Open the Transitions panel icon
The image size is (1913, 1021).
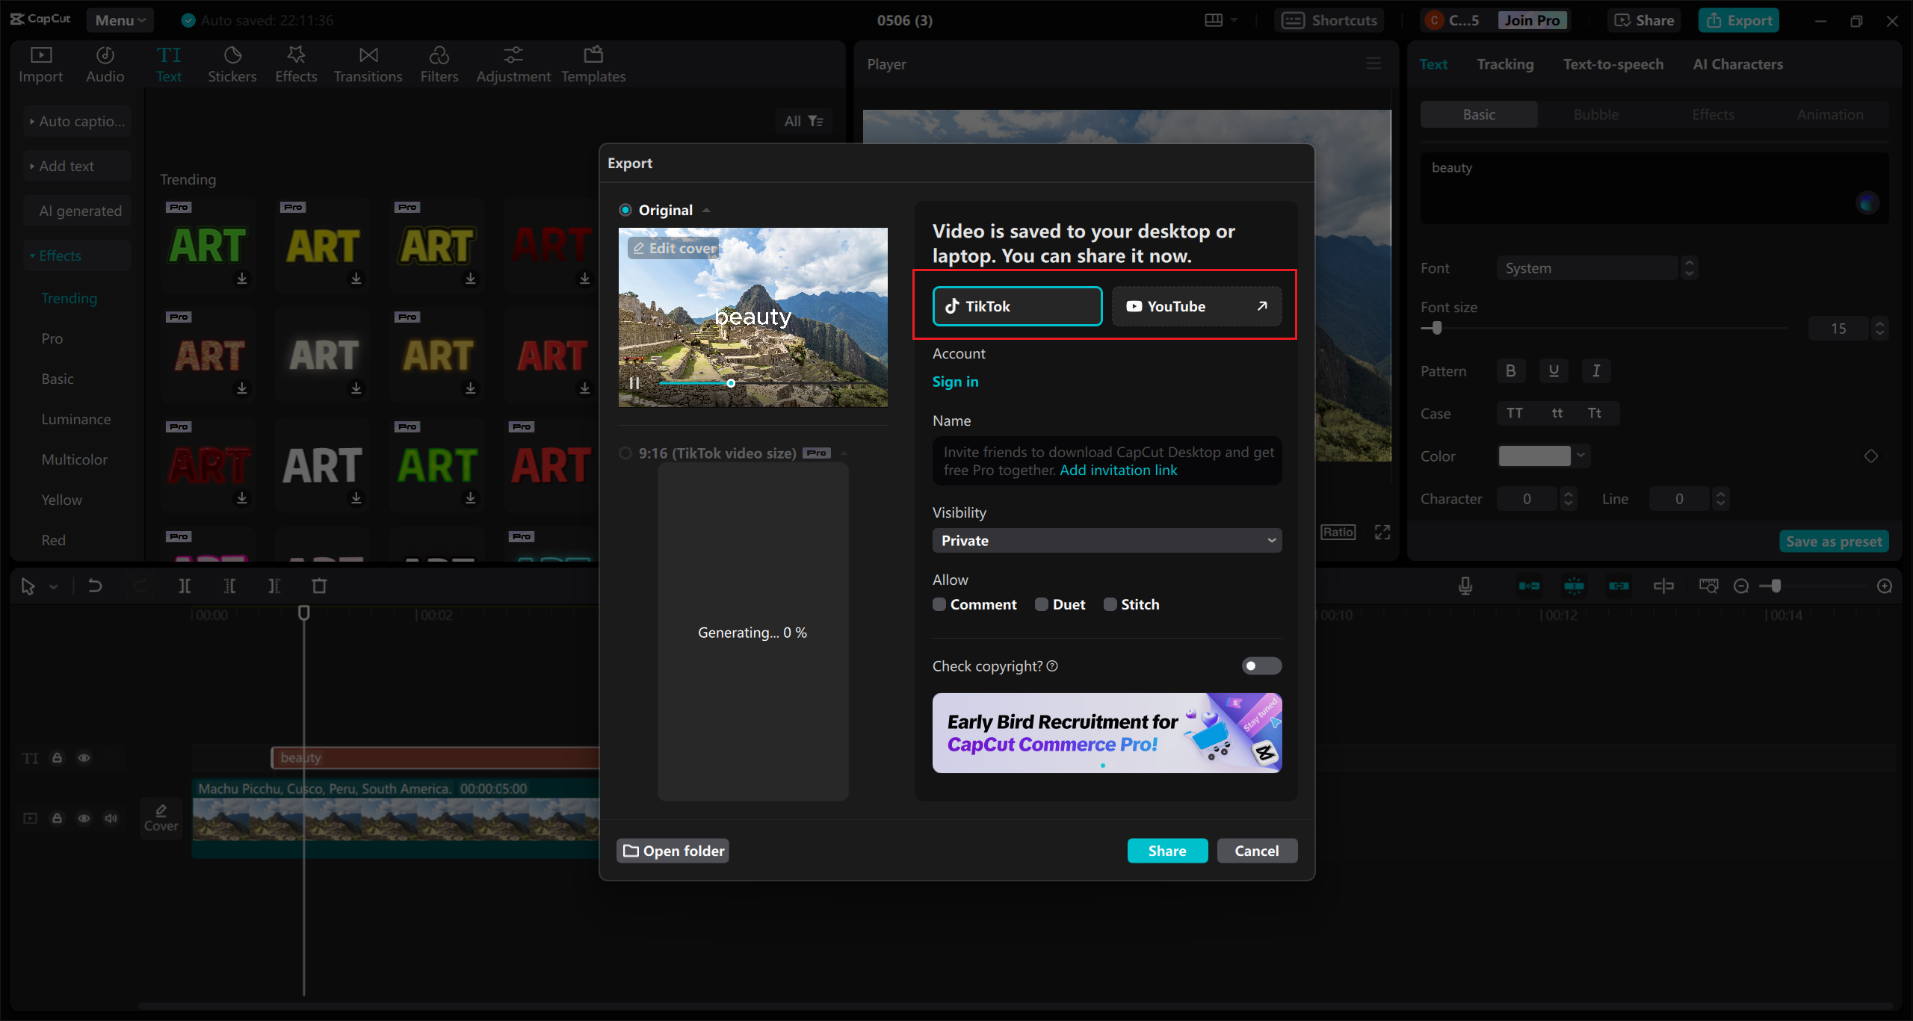pos(368,55)
